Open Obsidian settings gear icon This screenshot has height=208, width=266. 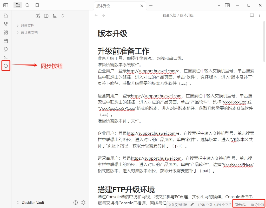83,203
